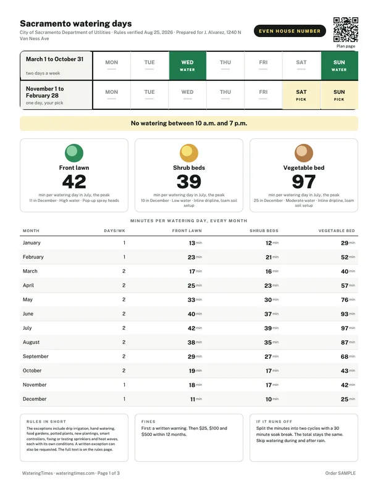
Task: Click the green Front lawn zone icon
Action: 74,153
